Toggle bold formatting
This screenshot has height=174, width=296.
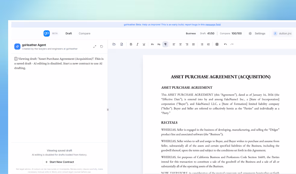point(131,44)
